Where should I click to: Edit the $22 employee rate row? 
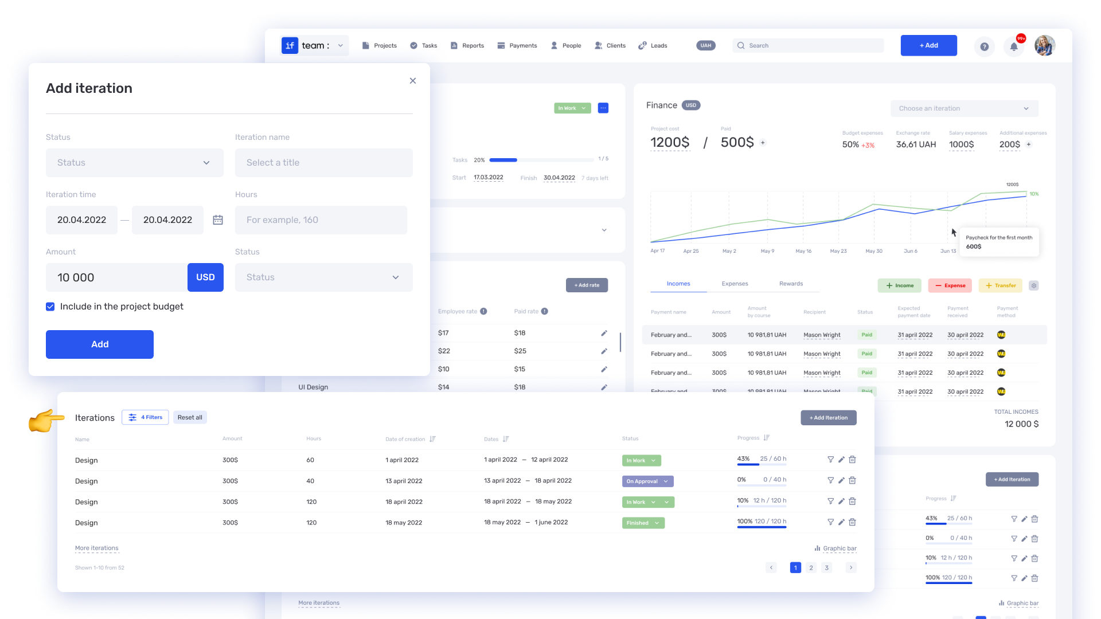pyautogui.click(x=604, y=351)
